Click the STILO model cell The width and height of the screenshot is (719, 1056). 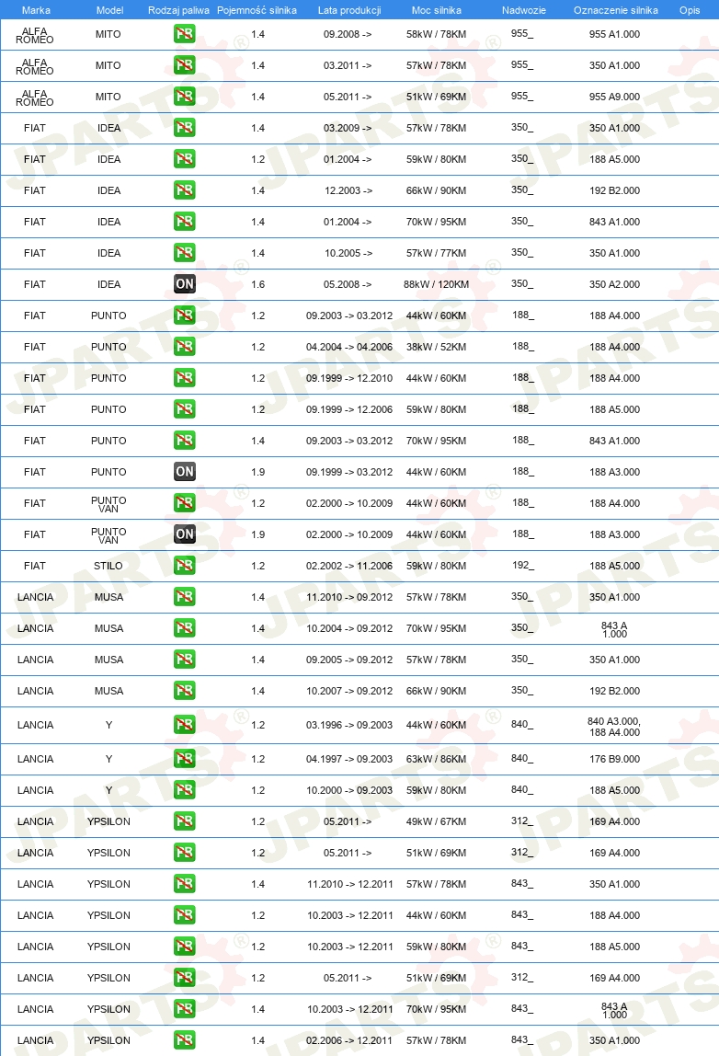[108, 566]
